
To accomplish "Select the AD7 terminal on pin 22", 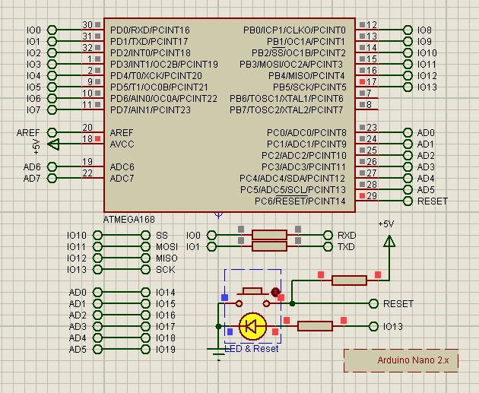I will coord(52,178).
